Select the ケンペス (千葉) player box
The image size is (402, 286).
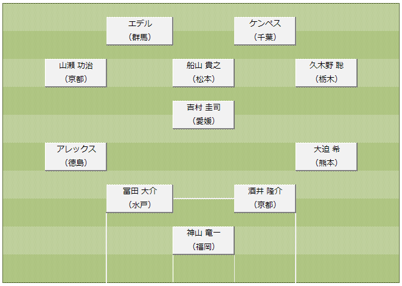265,31
